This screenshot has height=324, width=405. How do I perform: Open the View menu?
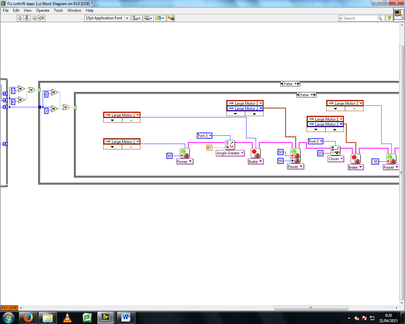(x=28, y=10)
